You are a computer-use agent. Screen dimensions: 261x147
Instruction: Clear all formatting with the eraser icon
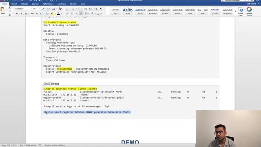[x=60, y=9]
